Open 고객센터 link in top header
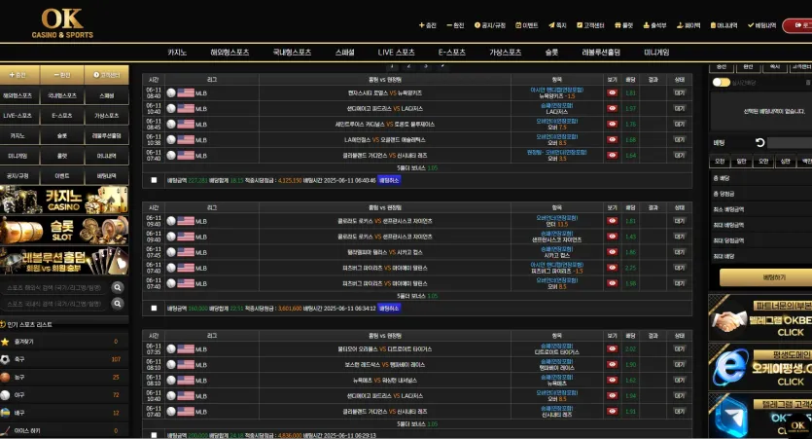 590,25
